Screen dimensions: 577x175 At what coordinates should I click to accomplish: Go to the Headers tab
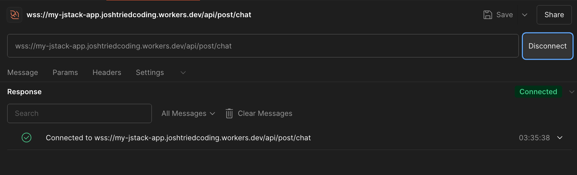[107, 73]
